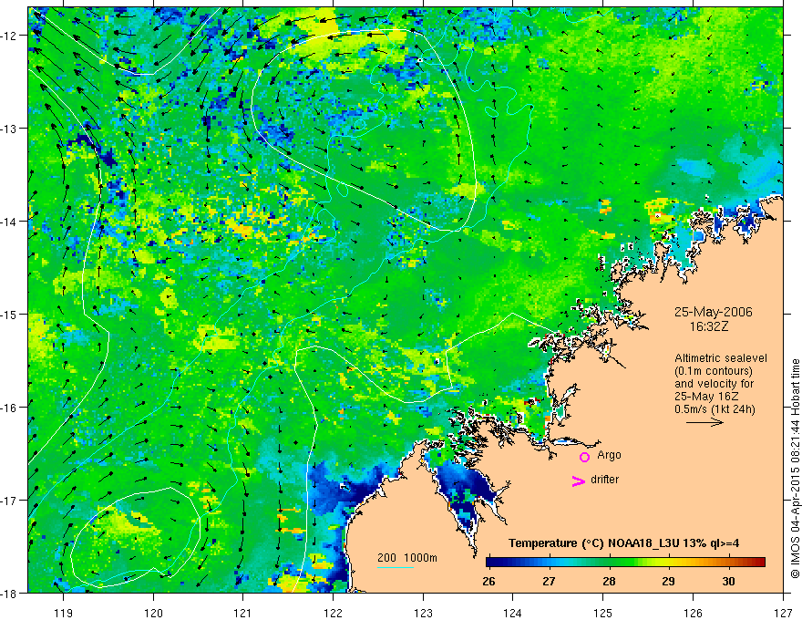Click longitude axis label 126
802x620 pixels.
pyautogui.click(x=693, y=613)
